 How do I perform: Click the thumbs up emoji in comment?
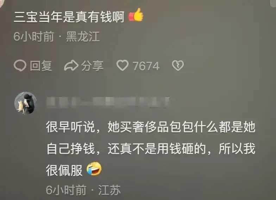136,15
